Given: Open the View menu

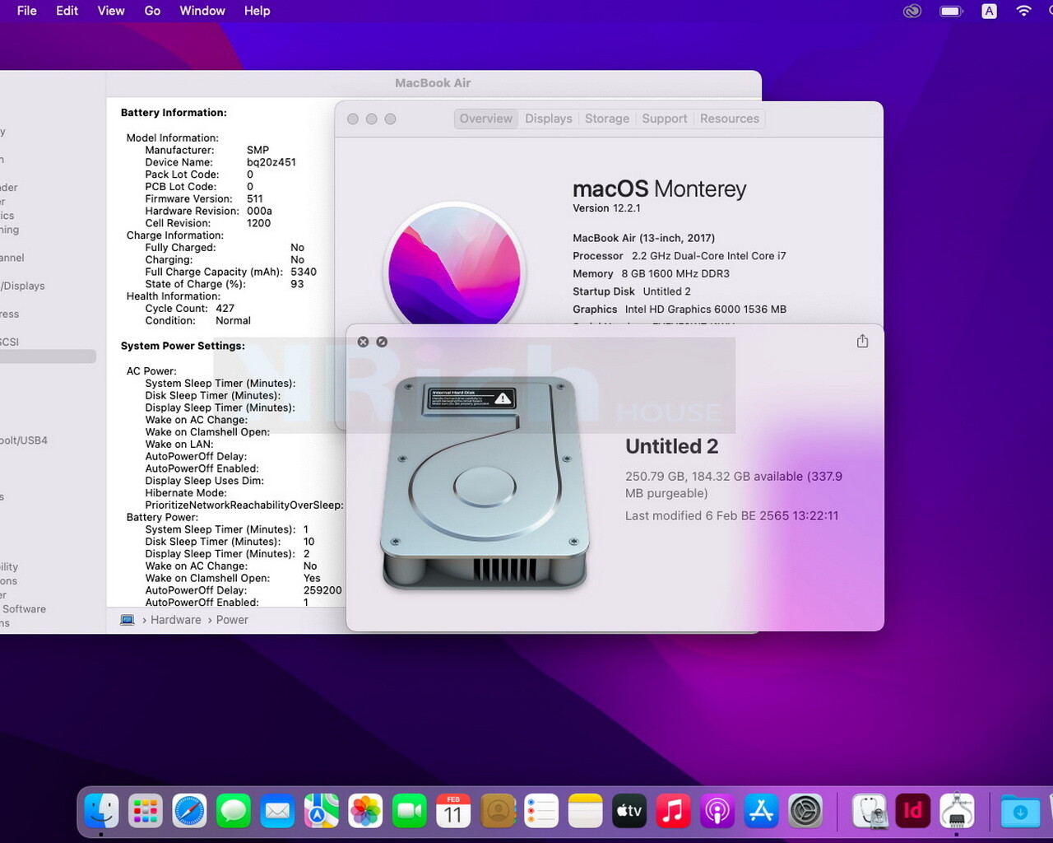Looking at the screenshot, I should 111,11.
